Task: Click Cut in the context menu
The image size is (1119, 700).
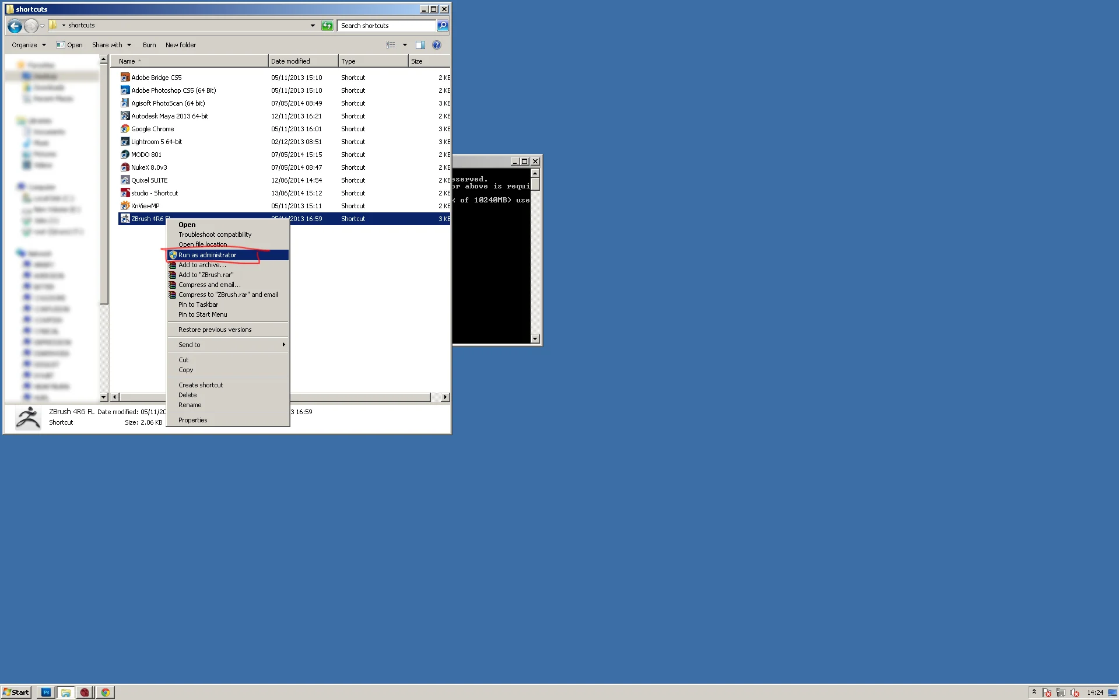Action: (227, 360)
